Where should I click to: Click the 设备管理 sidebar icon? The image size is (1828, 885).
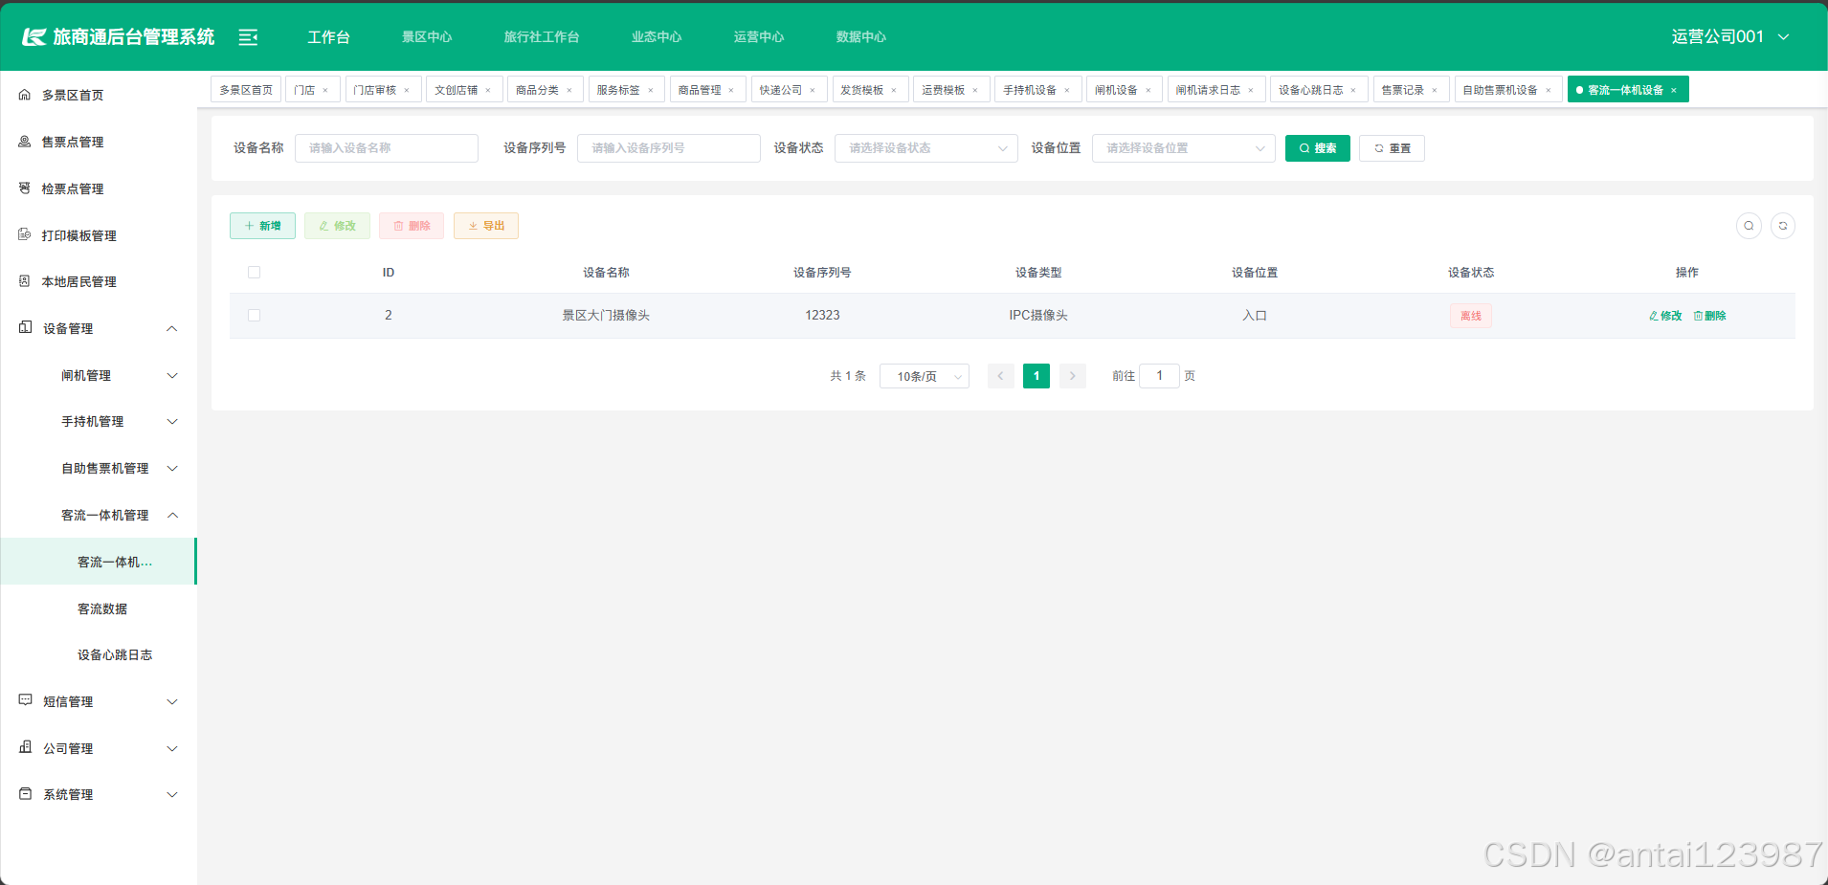(25, 327)
